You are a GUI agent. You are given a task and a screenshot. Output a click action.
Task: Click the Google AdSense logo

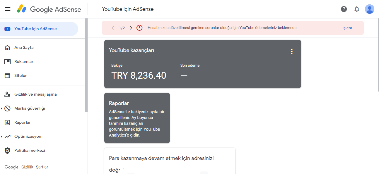click(49, 9)
